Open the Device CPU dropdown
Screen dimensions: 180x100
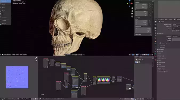tap(176, 29)
